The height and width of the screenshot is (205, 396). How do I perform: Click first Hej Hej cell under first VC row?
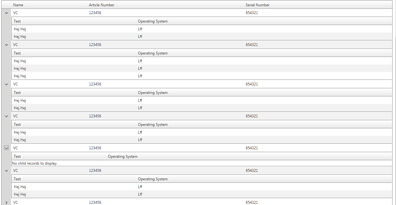(20, 29)
